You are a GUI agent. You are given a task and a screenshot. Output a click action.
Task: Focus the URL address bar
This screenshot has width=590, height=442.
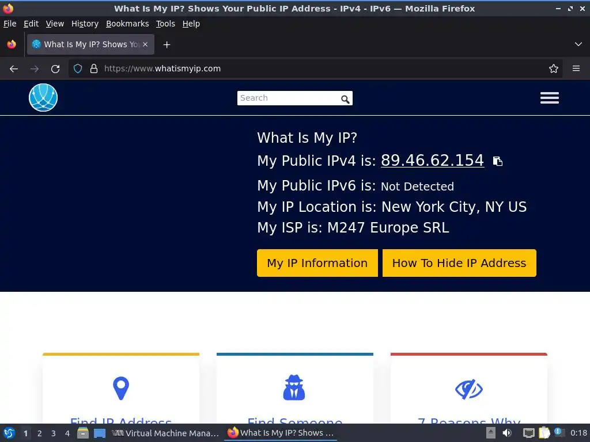point(315,68)
